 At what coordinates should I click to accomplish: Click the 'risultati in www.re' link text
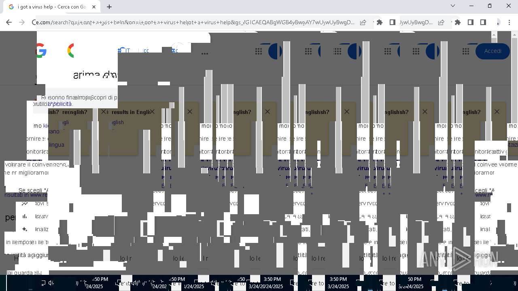(x=26, y=195)
